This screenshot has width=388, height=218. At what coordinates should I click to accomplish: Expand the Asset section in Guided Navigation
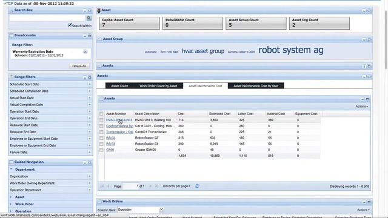click(11, 197)
